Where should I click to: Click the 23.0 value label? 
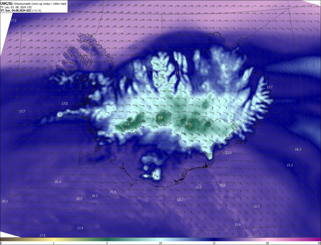tap(222, 185)
